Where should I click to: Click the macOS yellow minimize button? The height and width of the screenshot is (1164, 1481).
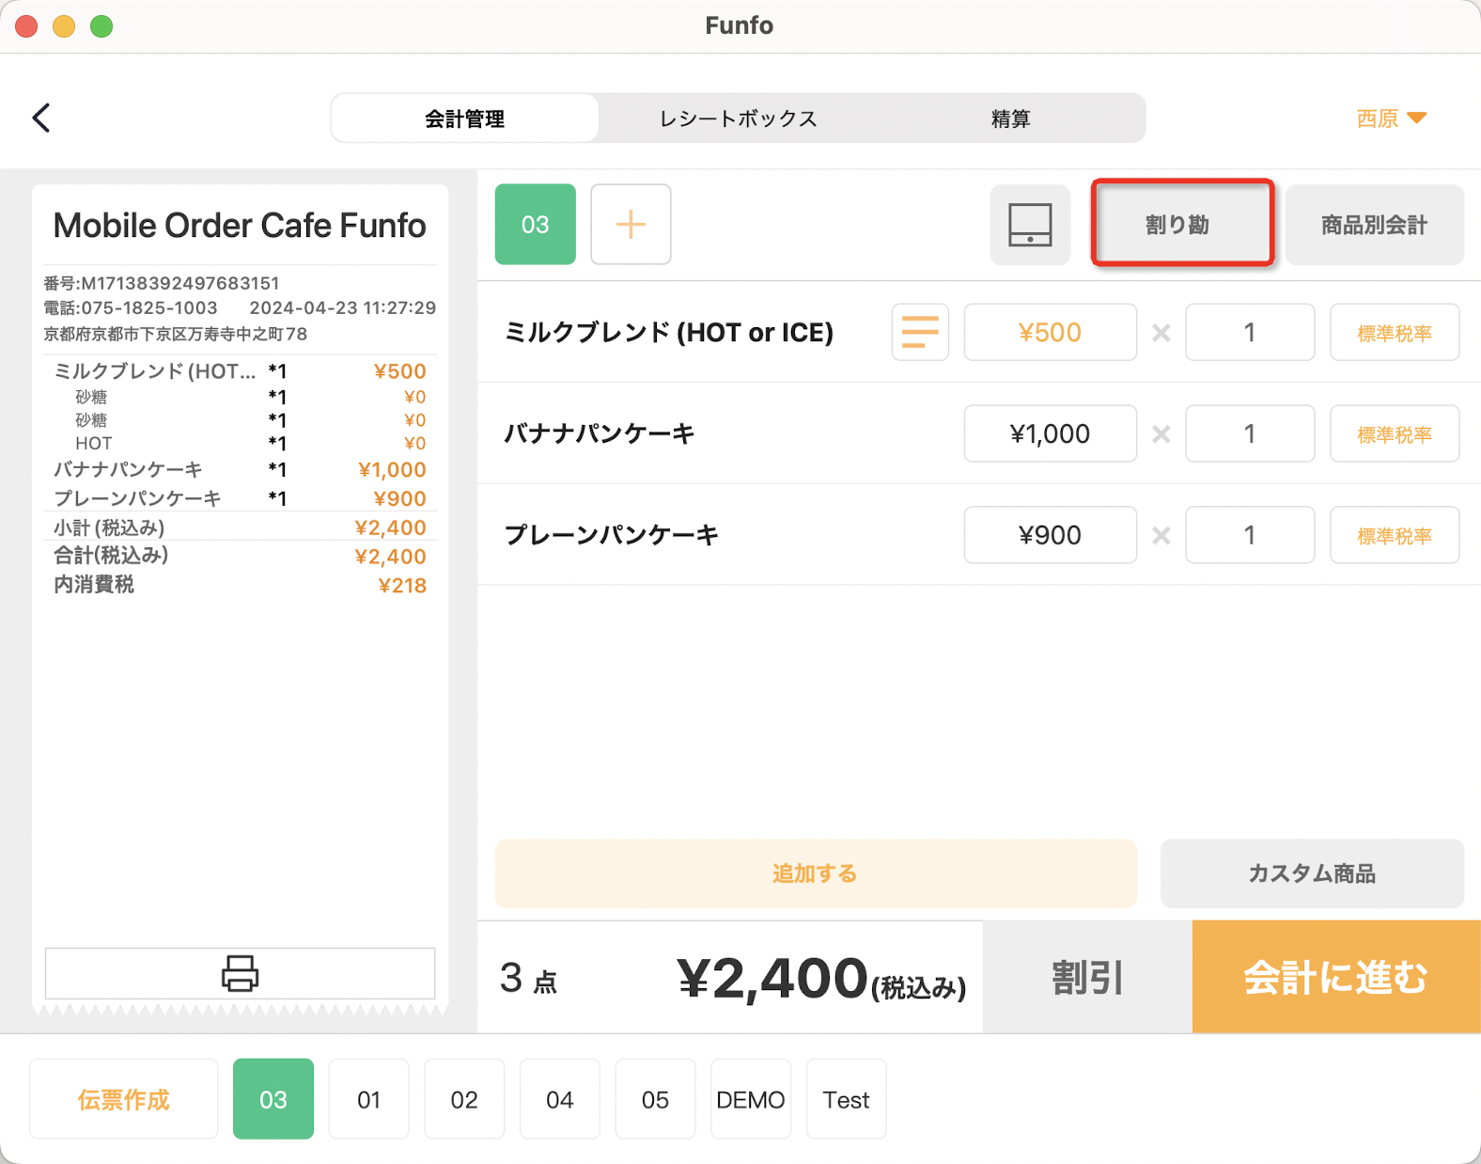(64, 26)
